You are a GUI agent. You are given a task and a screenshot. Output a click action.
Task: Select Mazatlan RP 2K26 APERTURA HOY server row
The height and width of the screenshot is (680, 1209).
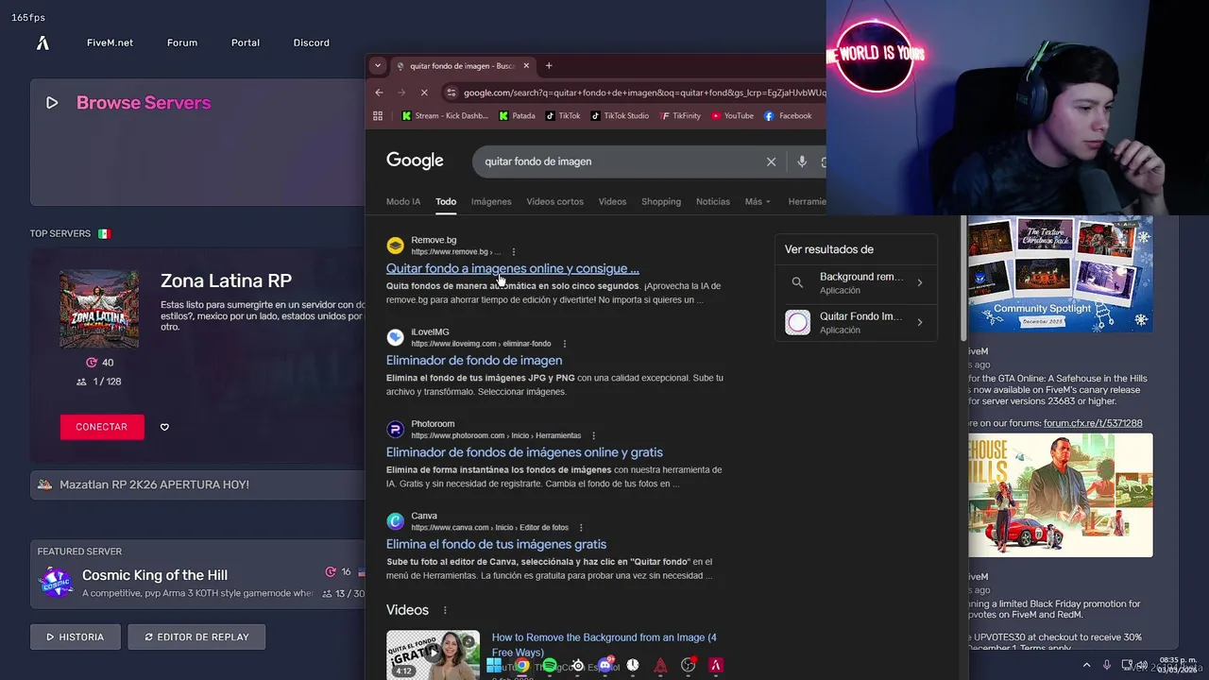tap(197, 484)
